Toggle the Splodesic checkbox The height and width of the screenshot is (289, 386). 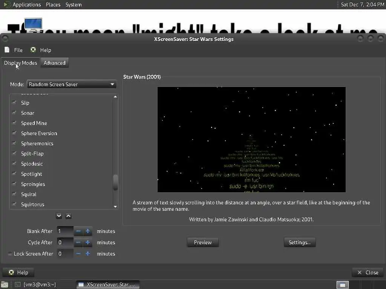pyautogui.click(x=14, y=164)
